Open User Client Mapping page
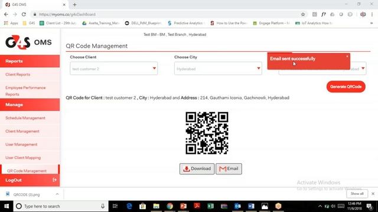The image size is (378, 212). [x=23, y=158]
